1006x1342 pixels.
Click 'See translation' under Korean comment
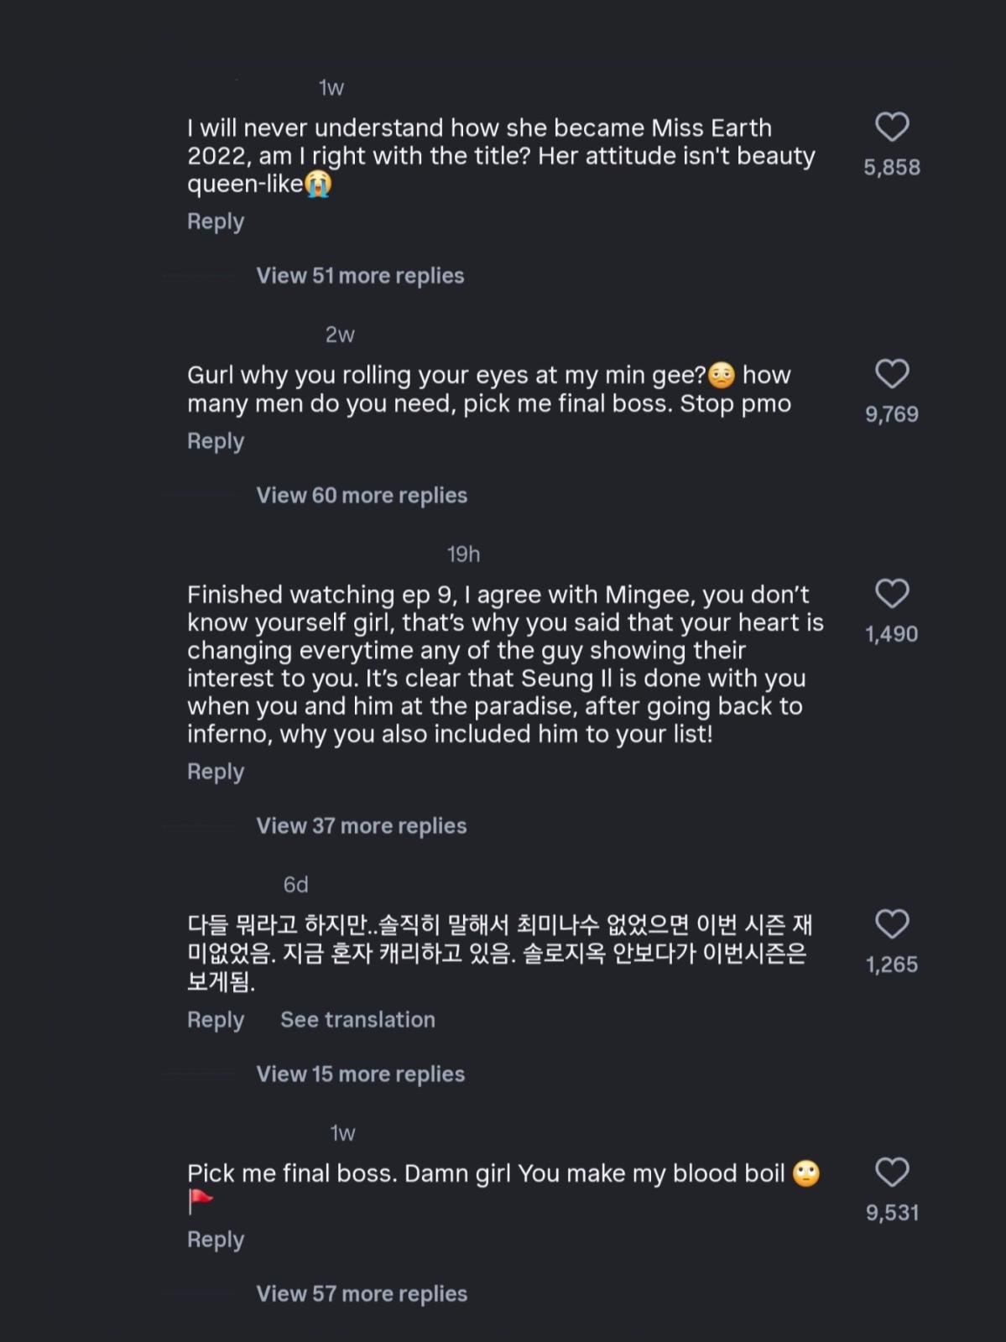[x=357, y=1020]
